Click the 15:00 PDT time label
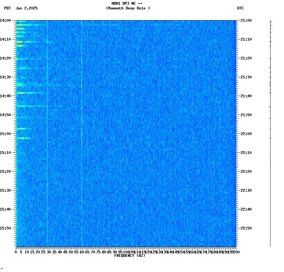 pos(6,133)
